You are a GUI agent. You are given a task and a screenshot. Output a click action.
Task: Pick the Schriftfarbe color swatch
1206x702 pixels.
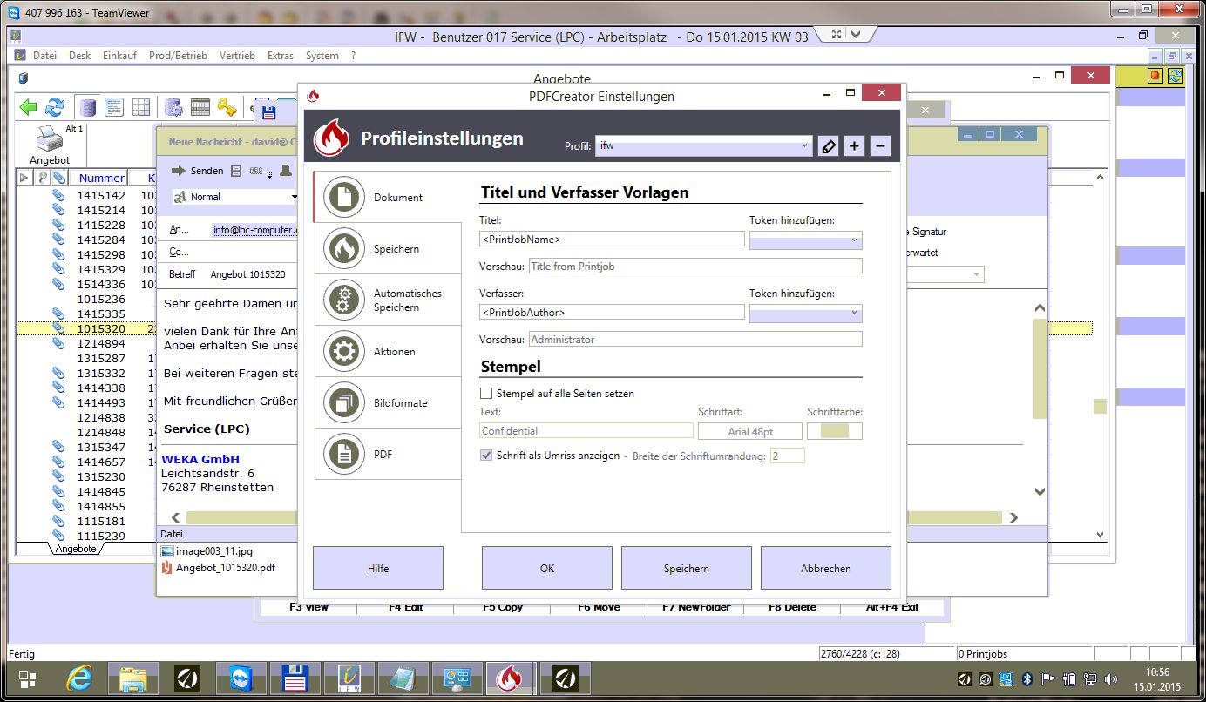pos(834,431)
